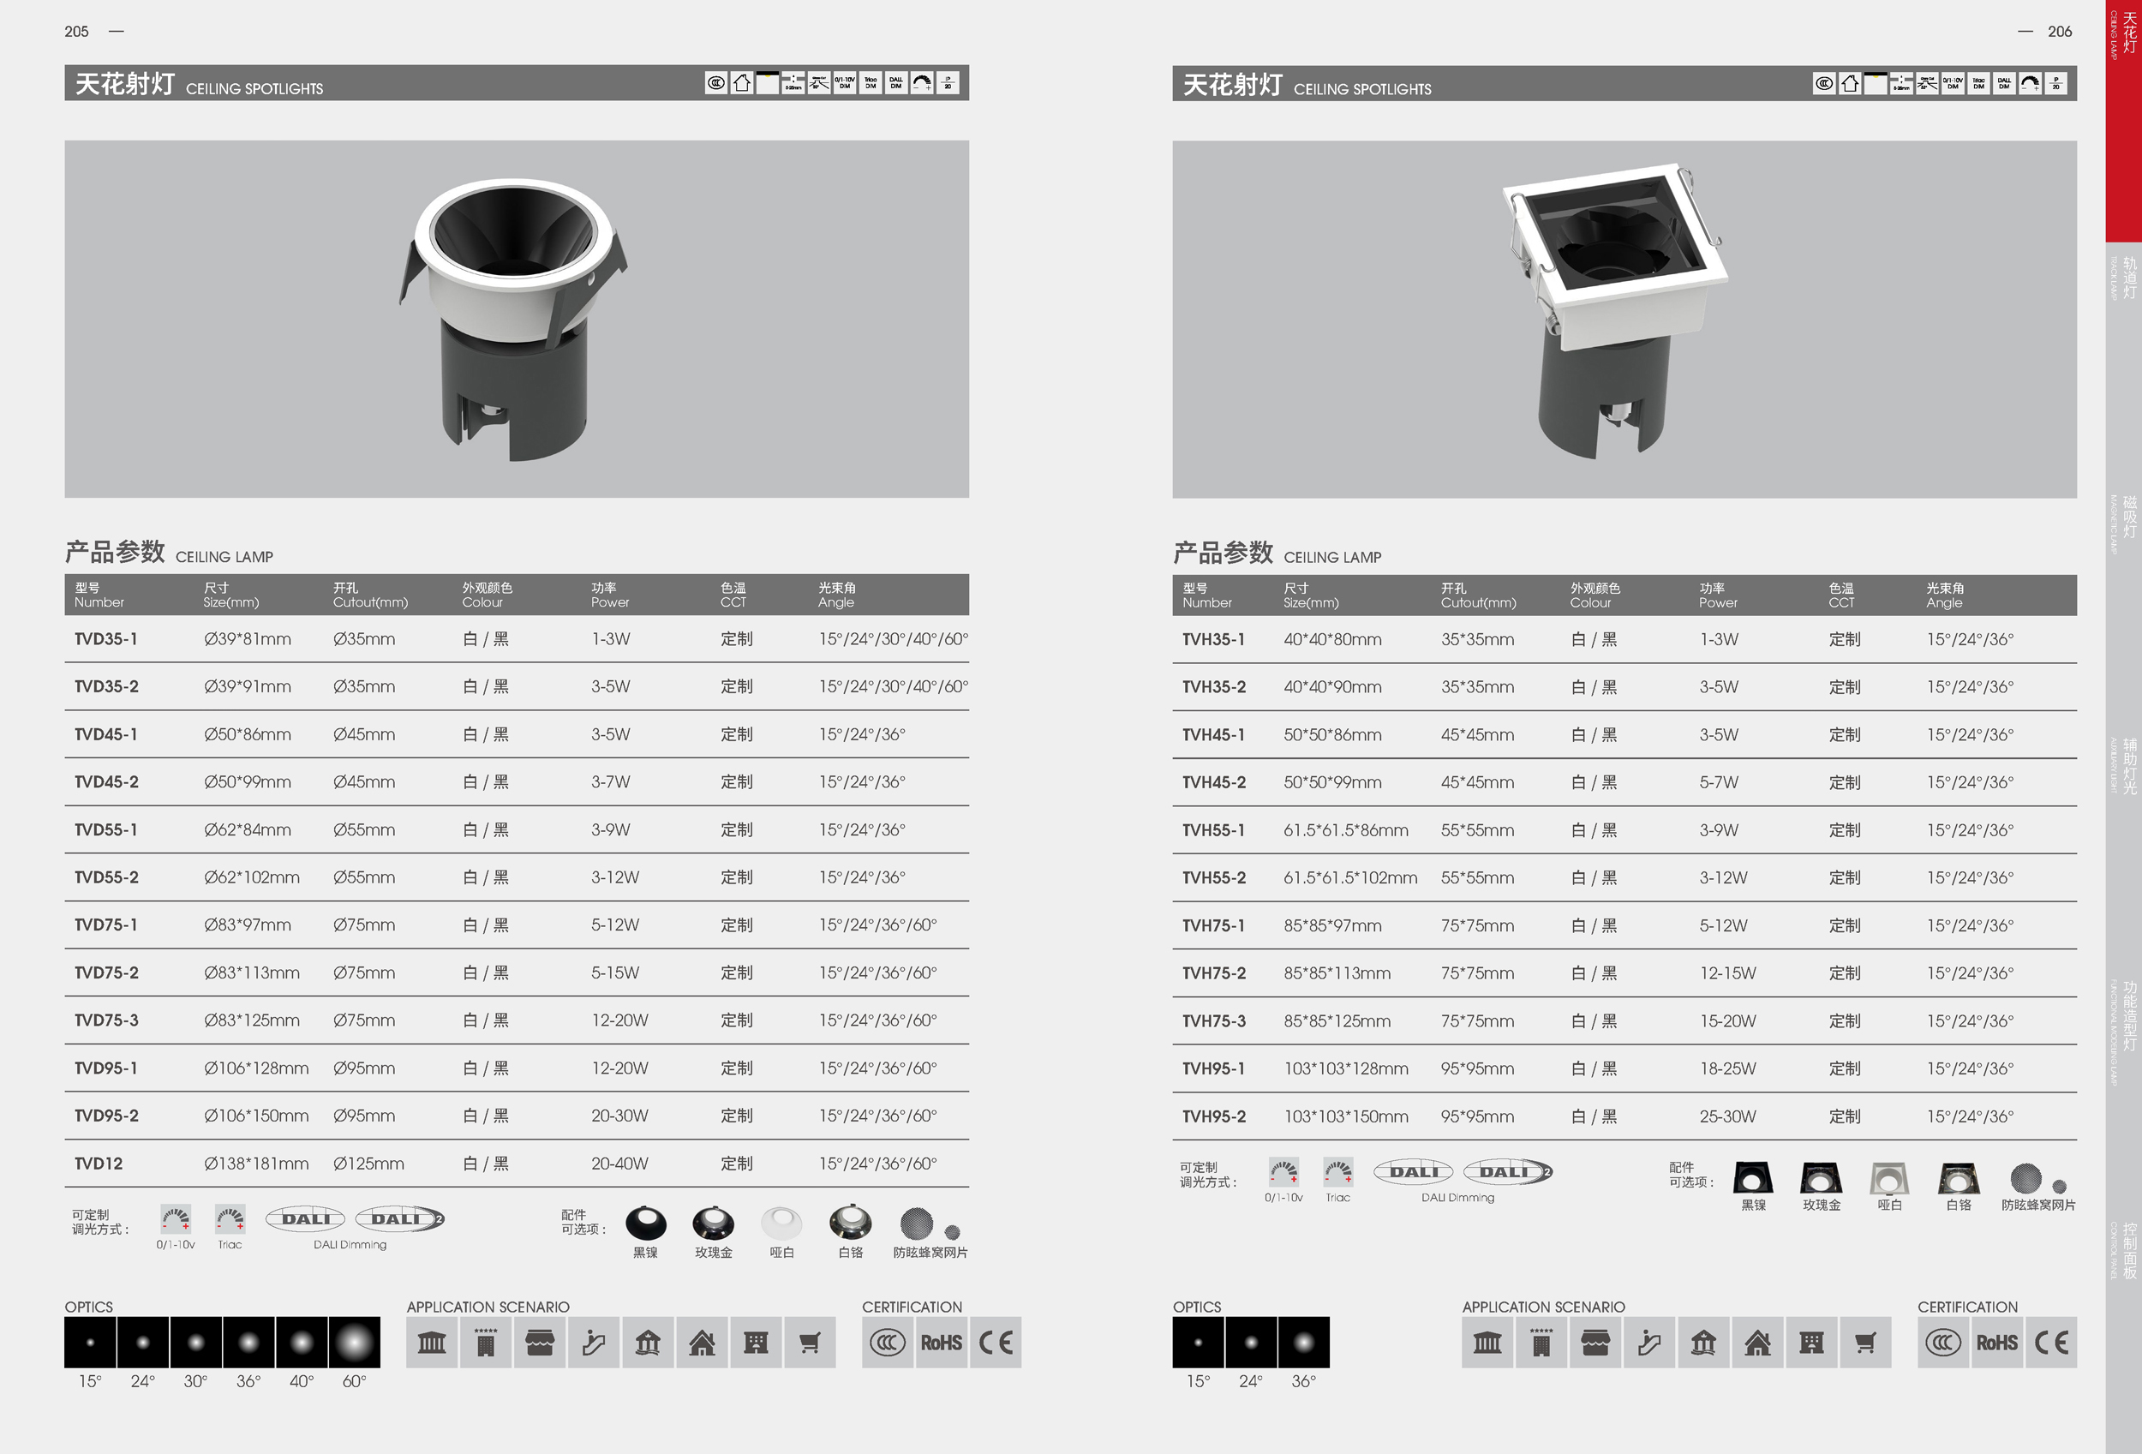Viewport: 2142px width, 1454px height.
Task: Click the red ceiling lamp side tab
Action: click(2123, 120)
